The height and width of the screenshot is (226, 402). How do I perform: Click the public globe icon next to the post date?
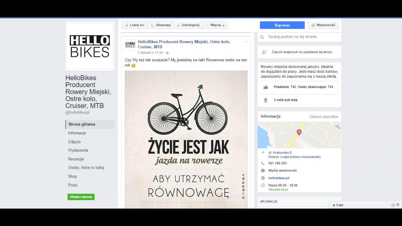pos(168,53)
